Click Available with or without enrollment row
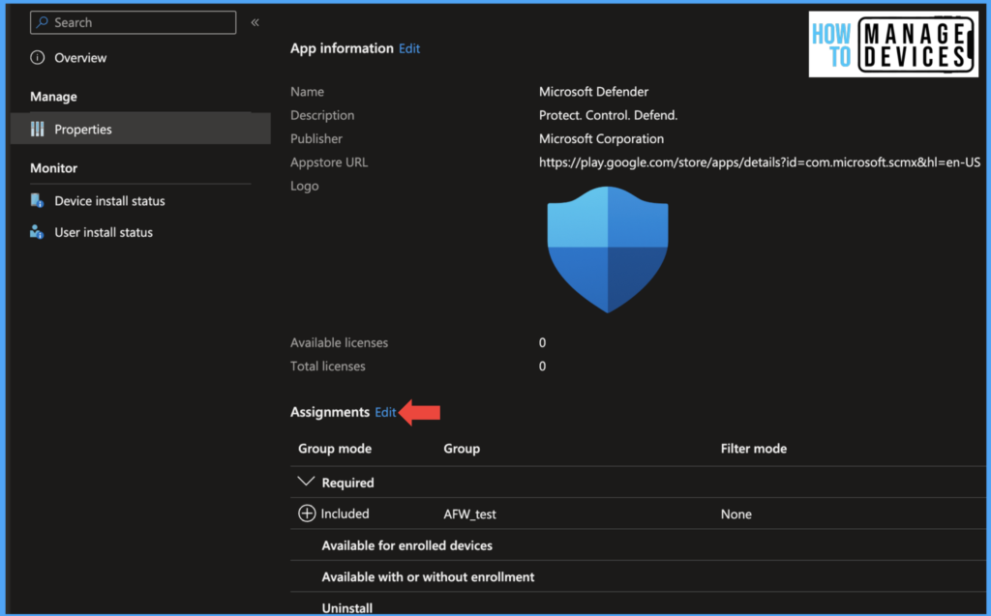This screenshot has width=991, height=616. tap(638, 576)
